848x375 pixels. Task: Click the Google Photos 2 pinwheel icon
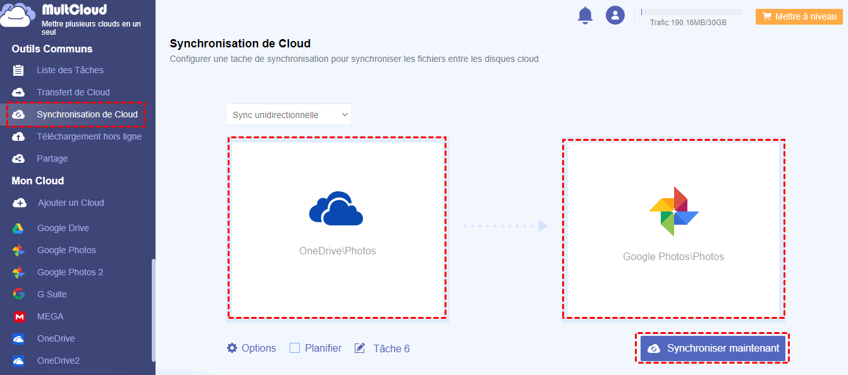18,272
